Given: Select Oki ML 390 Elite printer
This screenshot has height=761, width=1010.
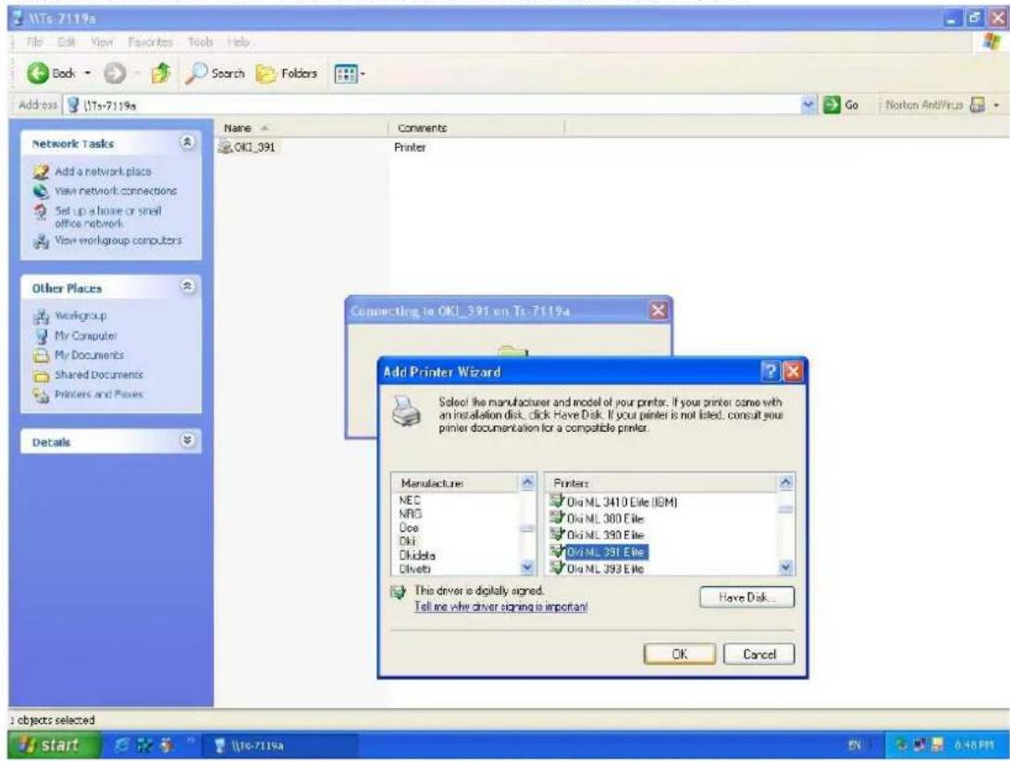Looking at the screenshot, I should coord(597,534).
